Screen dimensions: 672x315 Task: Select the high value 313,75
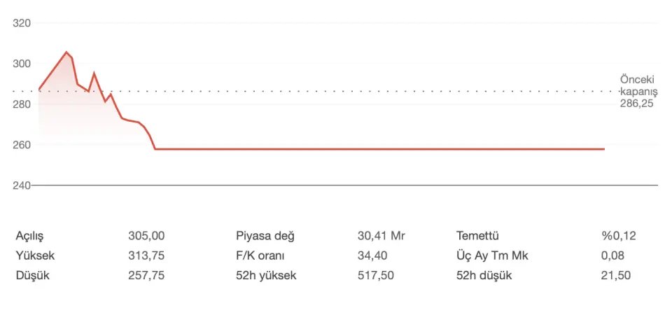click(x=146, y=255)
